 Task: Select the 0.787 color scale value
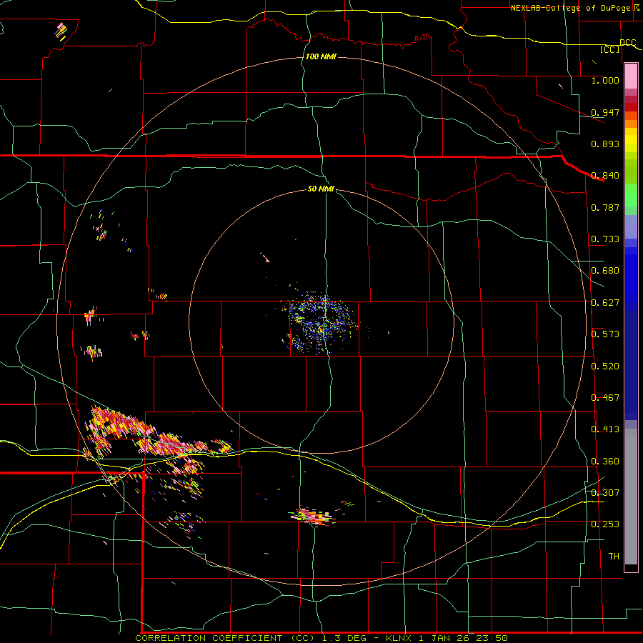(x=605, y=207)
